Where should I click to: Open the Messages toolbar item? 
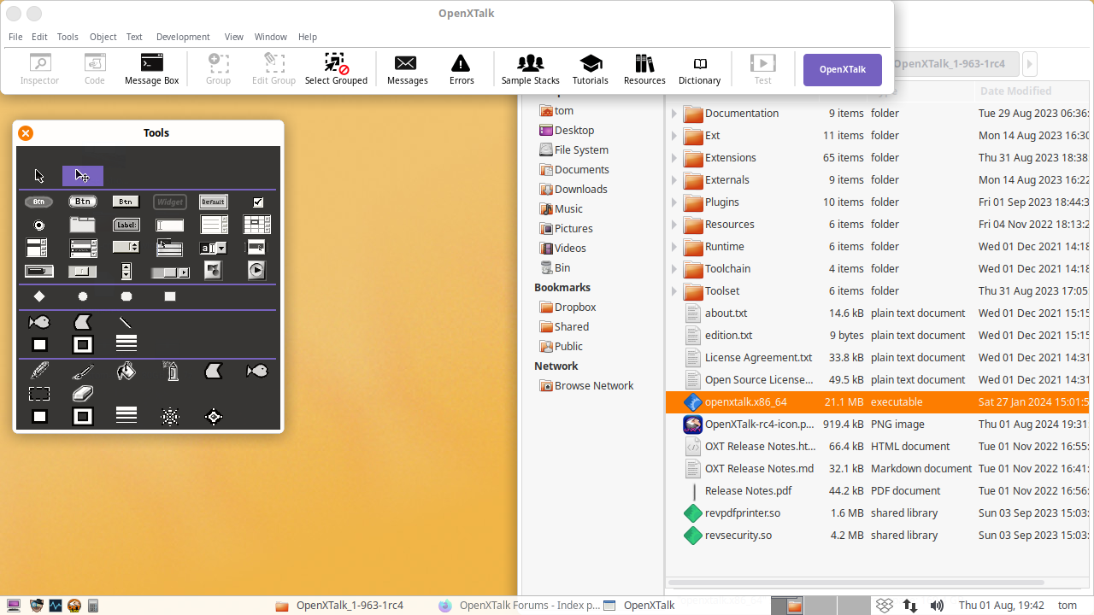click(407, 68)
